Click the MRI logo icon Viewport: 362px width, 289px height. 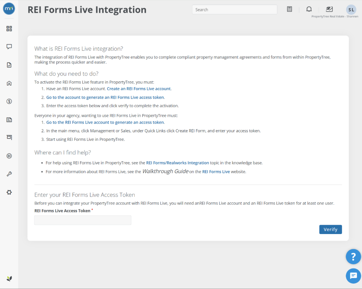pos(9,9)
